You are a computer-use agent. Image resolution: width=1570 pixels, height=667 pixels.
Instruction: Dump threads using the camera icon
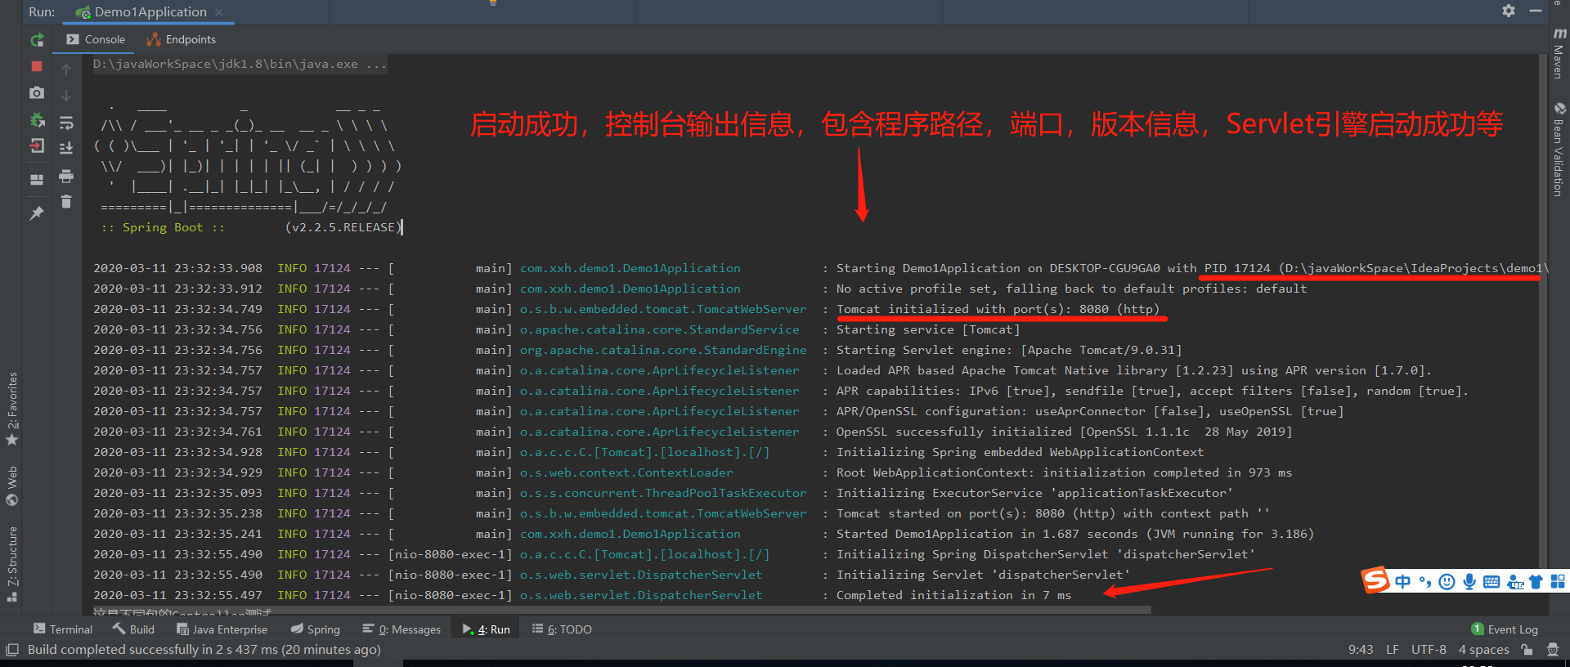pyautogui.click(x=37, y=93)
